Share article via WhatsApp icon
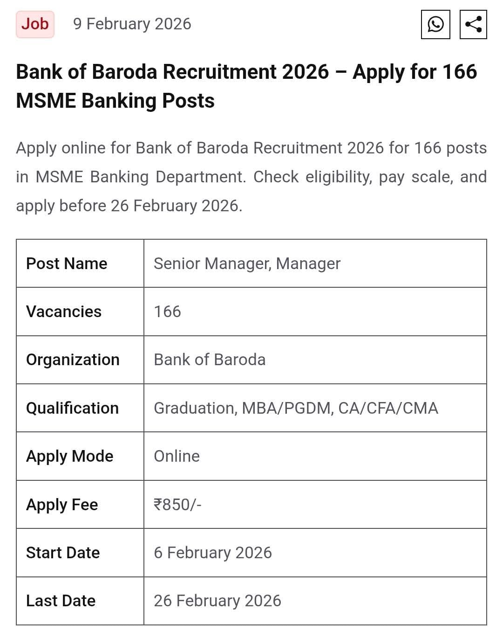 point(435,24)
